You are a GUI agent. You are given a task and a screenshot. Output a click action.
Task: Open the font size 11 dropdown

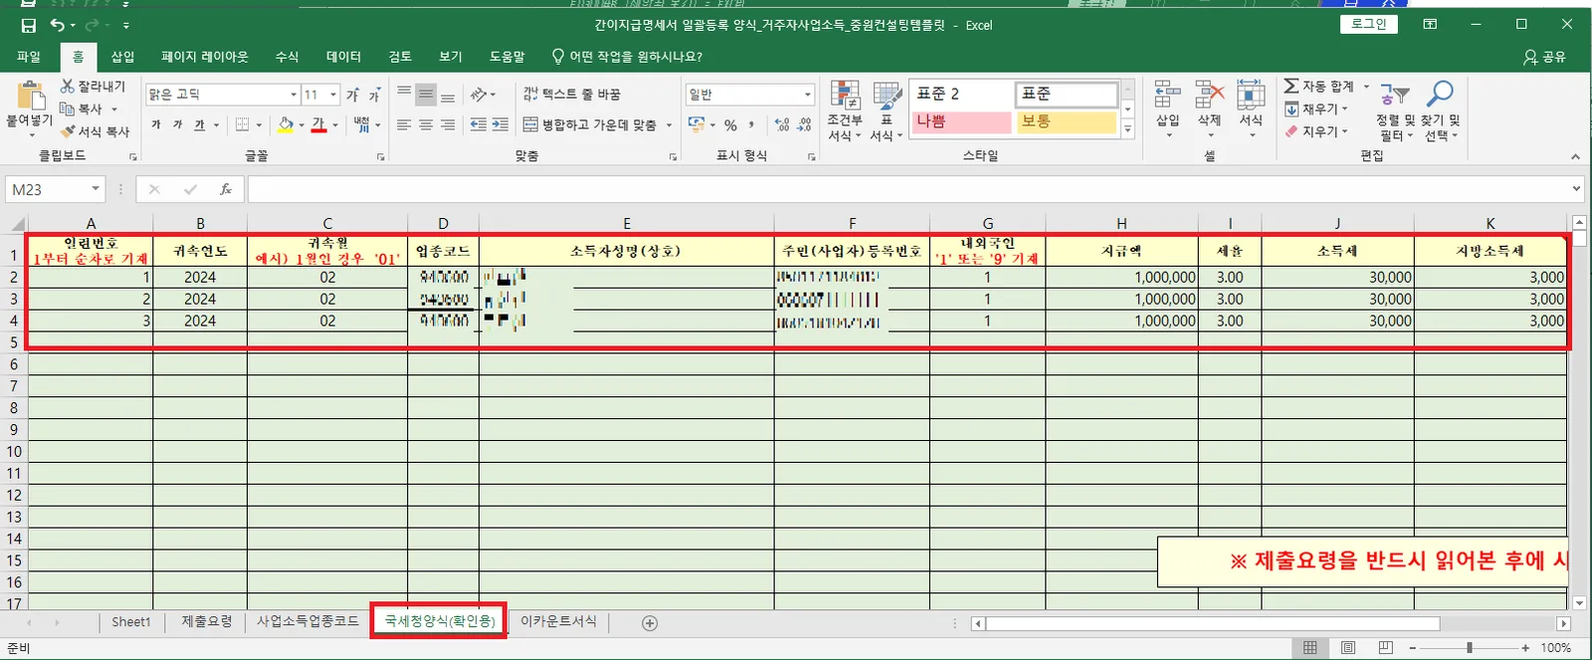tap(333, 95)
